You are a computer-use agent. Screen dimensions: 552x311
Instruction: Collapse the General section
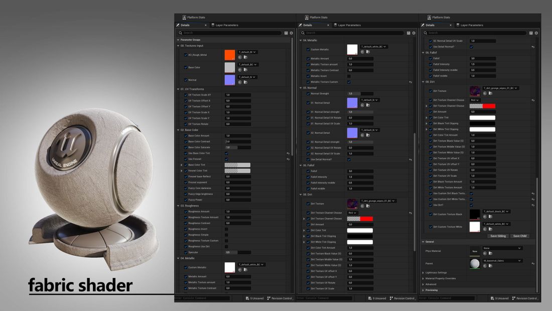423,242
